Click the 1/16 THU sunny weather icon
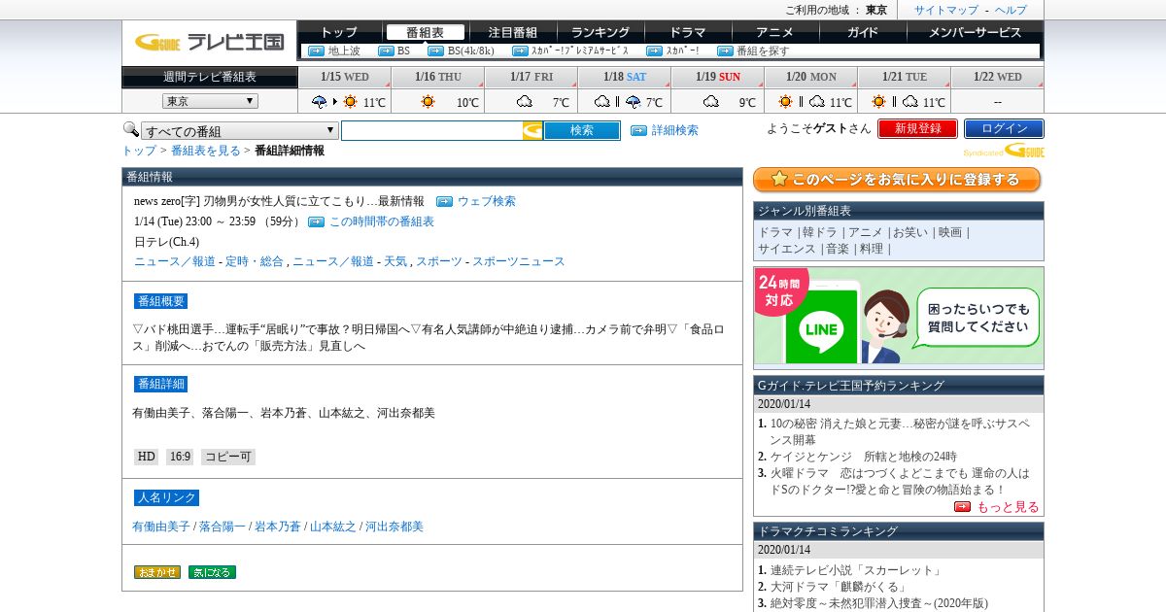 coord(428,101)
